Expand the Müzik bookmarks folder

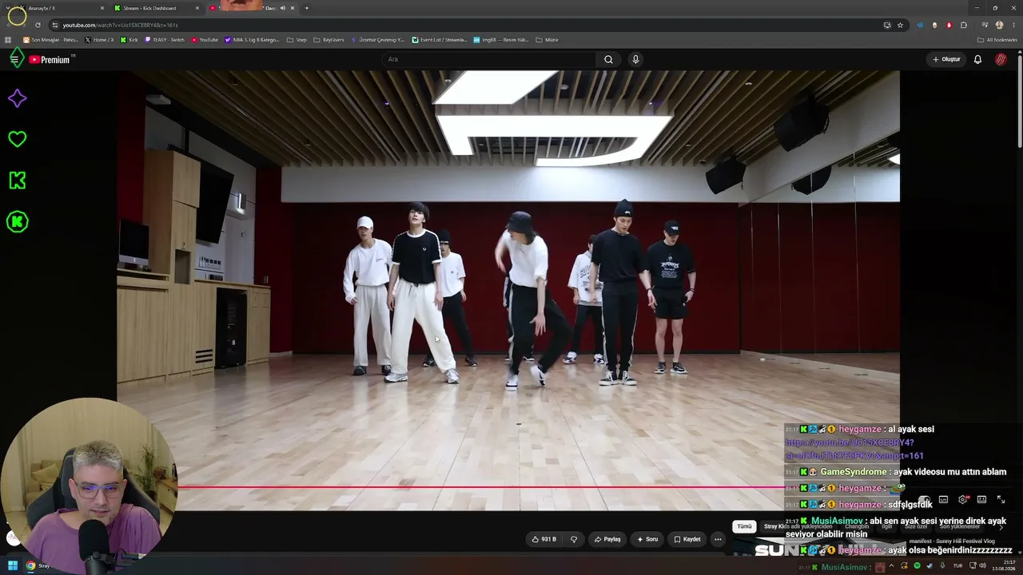[547, 40]
